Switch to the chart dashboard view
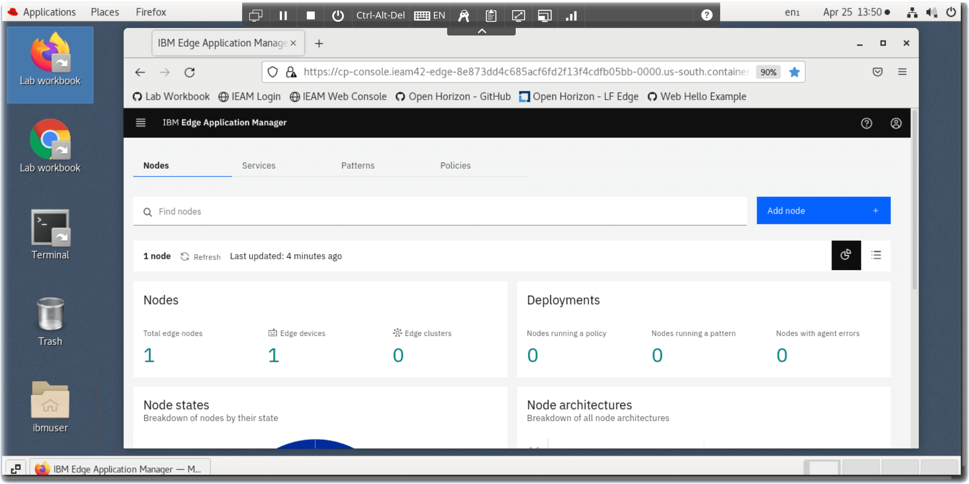The height and width of the screenshot is (484, 969). [846, 255]
